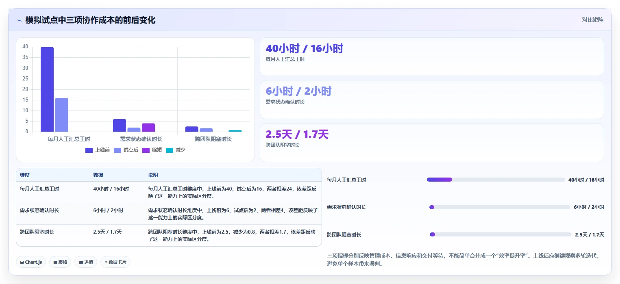
Task: Click 需求状态确认时长 cell in the table
Action: click(39, 210)
